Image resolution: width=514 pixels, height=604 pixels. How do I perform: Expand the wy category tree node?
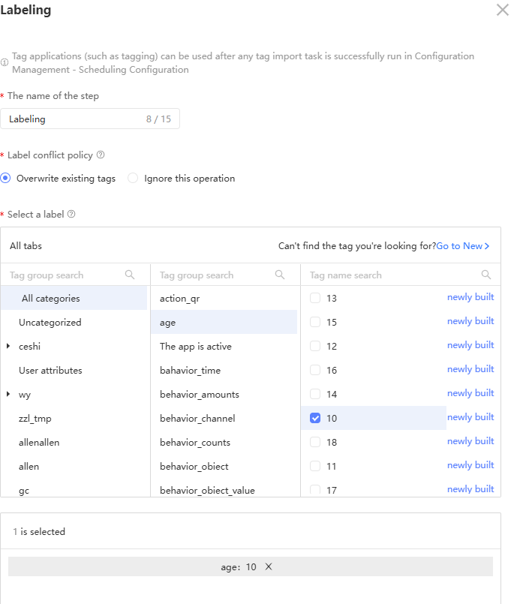[8, 395]
